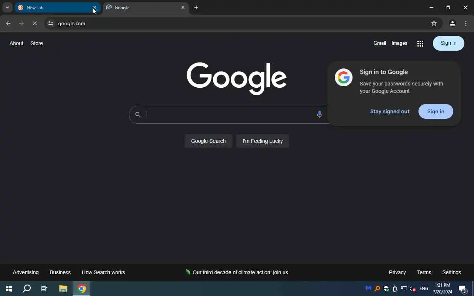Click the Google G logo in popup
The height and width of the screenshot is (296, 474).
[x=344, y=77]
